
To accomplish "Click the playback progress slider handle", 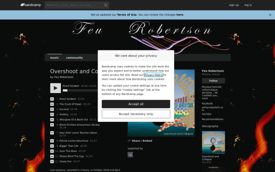I will 65,90.
